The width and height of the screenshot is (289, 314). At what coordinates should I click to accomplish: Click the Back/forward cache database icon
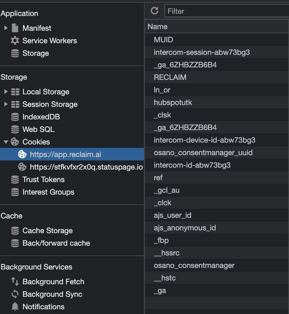[x=15, y=243]
